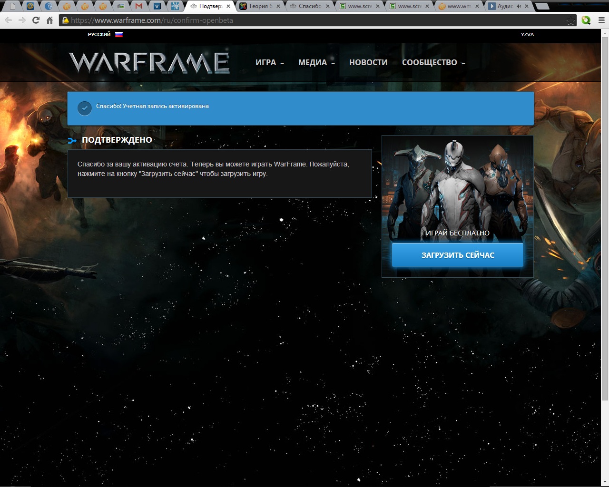The image size is (609, 487).
Task: Expand the dropdown arrow next to МЕДИА
Action: (x=333, y=63)
